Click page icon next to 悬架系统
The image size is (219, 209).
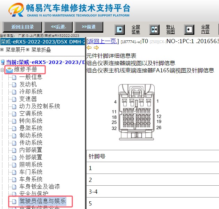(x=14, y=128)
